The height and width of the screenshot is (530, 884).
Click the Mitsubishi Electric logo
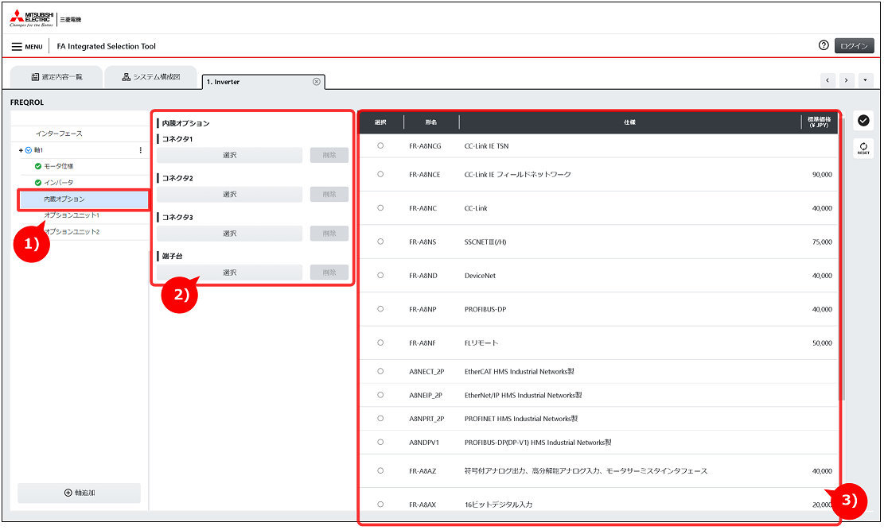[32, 18]
